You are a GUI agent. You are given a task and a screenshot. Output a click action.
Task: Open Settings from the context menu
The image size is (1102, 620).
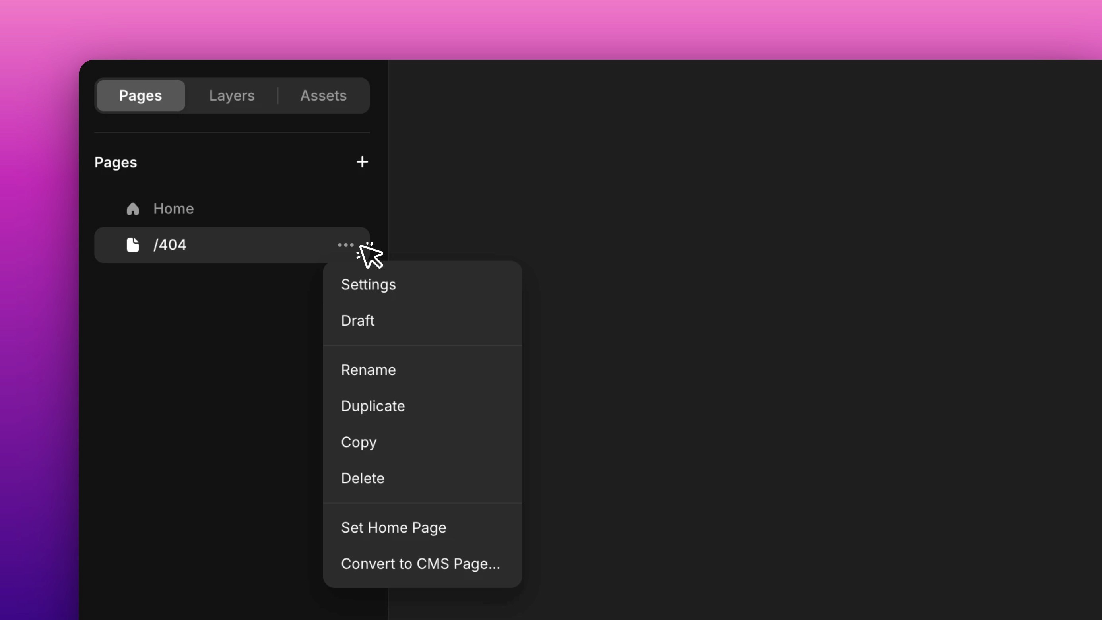(369, 285)
